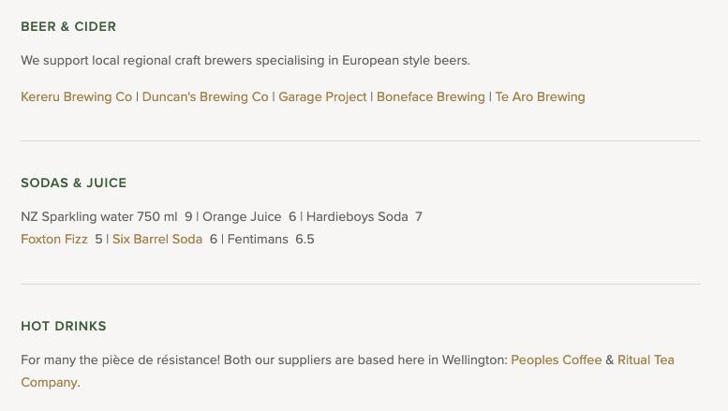Click the NZ Sparkling water 750 ml item
The image size is (728, 411).
click(98, 216)
